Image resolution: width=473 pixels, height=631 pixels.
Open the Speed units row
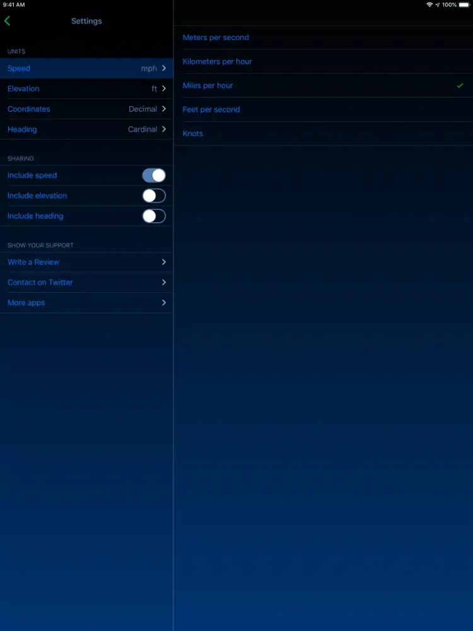point(86,68)
